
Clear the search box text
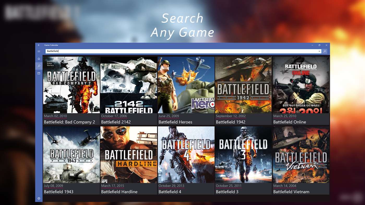point(319,51)
